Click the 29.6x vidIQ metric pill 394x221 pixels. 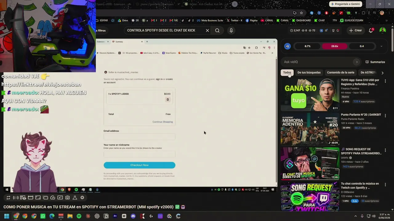coord(335,46)
